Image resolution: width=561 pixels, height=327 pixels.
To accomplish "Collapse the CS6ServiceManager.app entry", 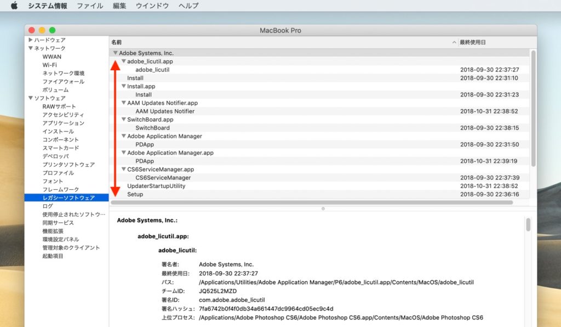I will click(x=123, y=169).
